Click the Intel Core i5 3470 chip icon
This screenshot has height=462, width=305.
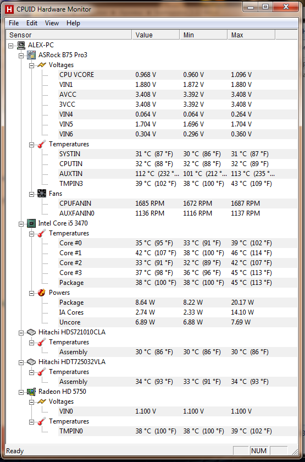[31, 223]
